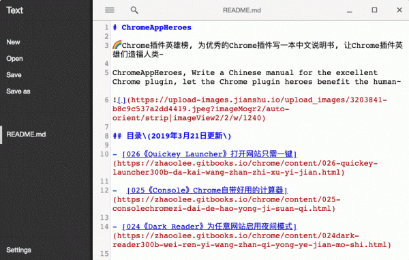409x260 pixels.
Task: Click the jianshu upload-images URL text
Action: pos(249,109)
